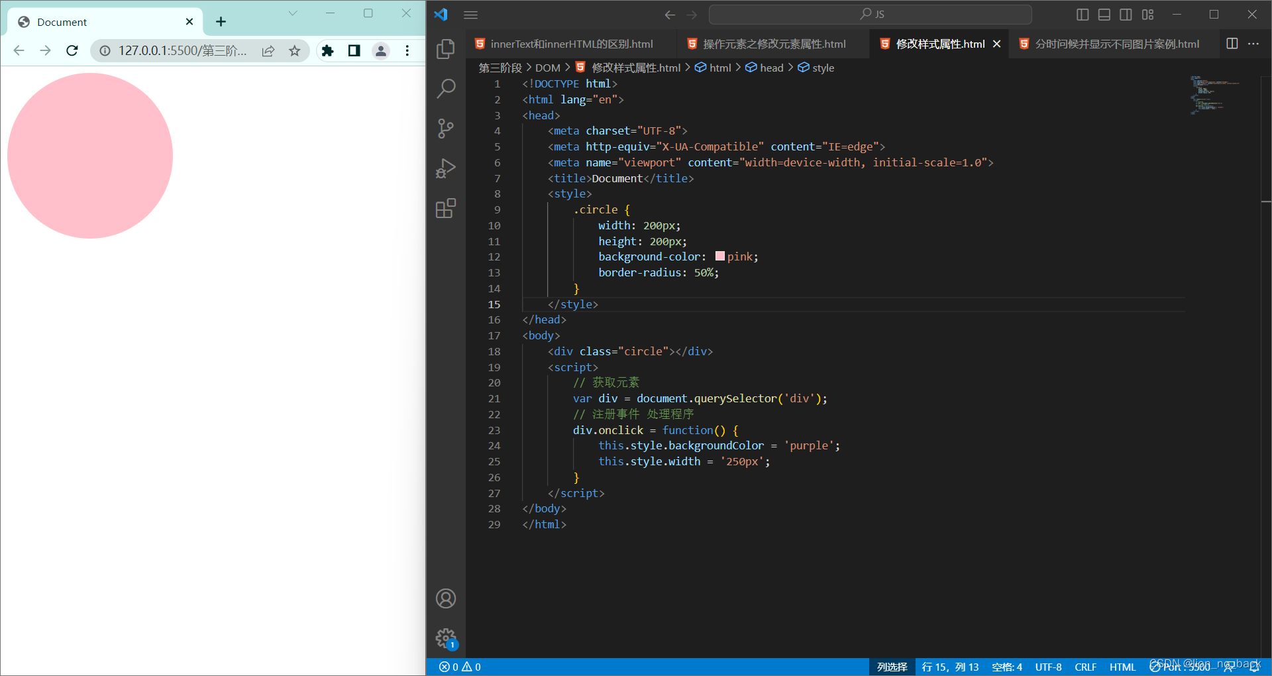The width and height of the screenshot is (1272, 676).
Task: Click the Live Server Port 5500 status
Action: (x=1180, y=667)
